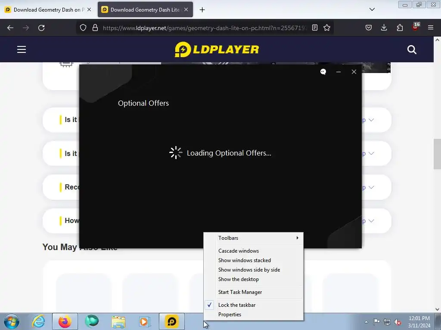Click the network tray icon

pos(387,322)
